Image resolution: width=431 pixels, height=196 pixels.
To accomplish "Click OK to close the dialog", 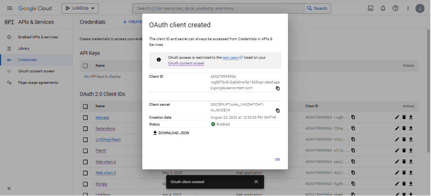I will click(277, 160).
